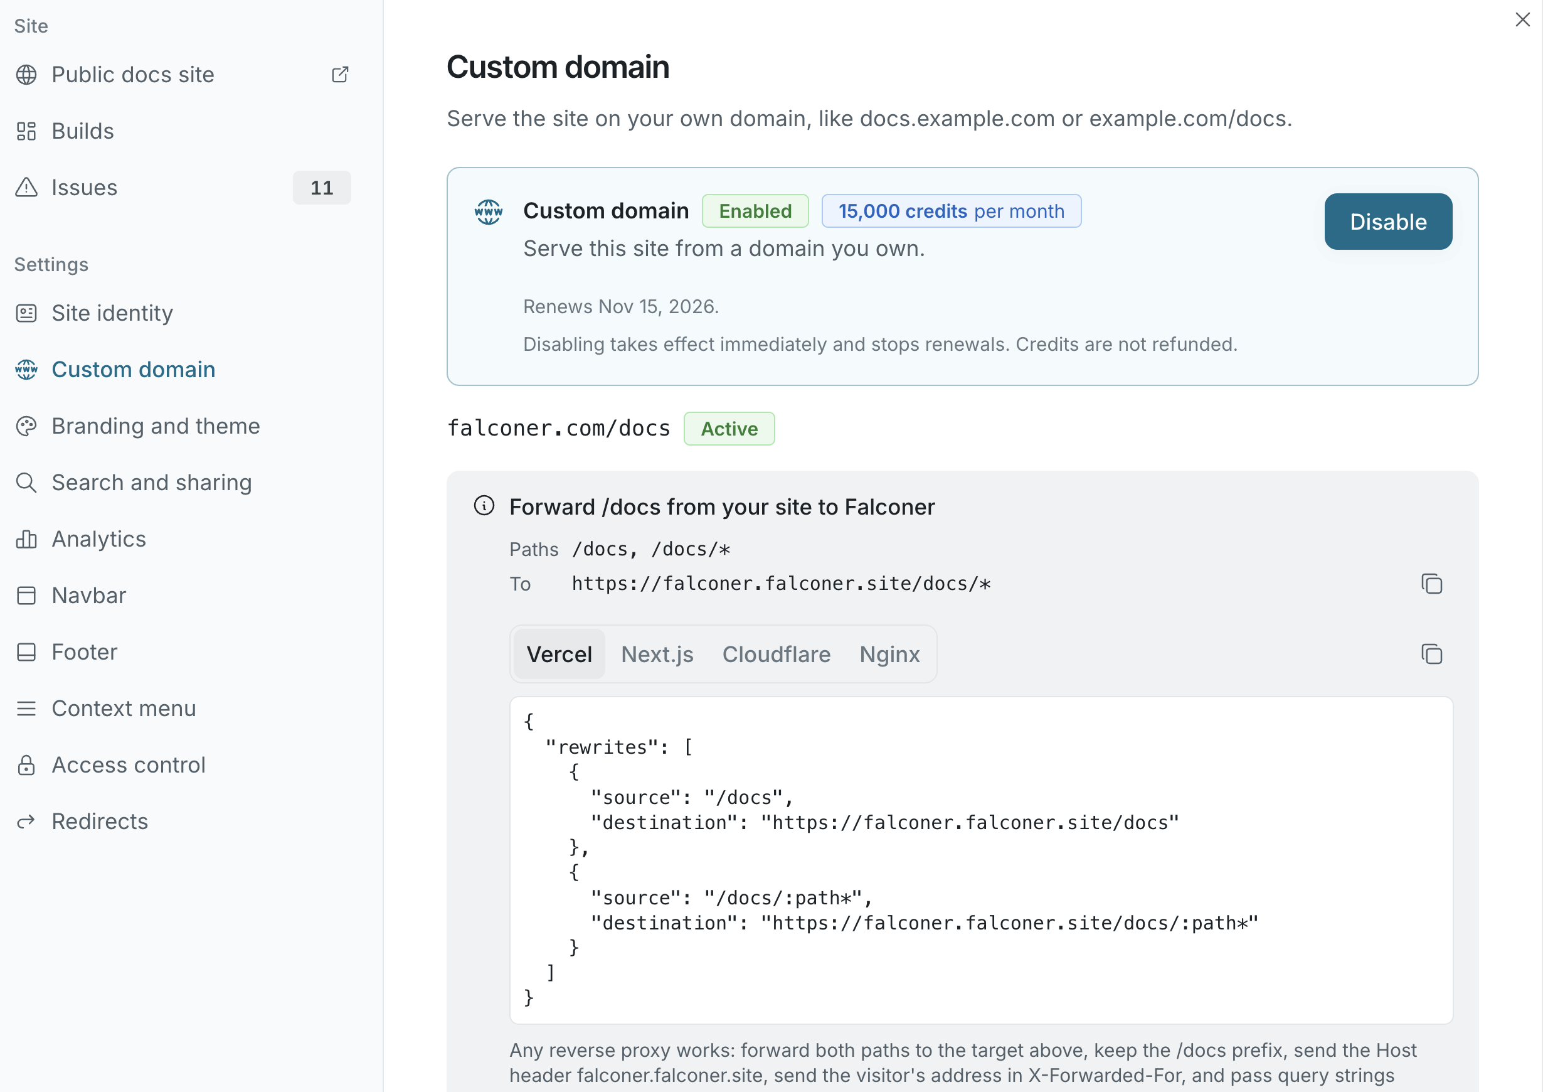Click the Builds grid icon
The width and height of the screenshot is (1543, 1092).
coord(26,131)
